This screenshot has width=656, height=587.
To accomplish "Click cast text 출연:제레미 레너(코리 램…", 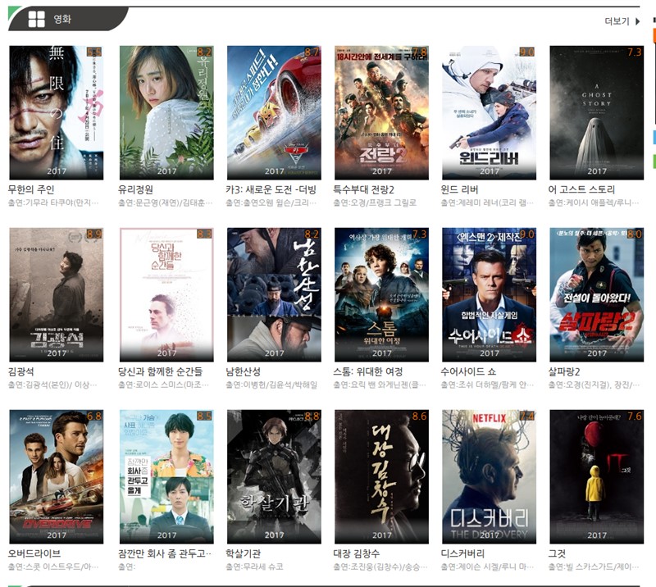I will point(487,203).
